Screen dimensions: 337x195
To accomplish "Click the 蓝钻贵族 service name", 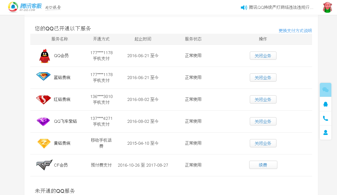I will [x=62, y=78].
